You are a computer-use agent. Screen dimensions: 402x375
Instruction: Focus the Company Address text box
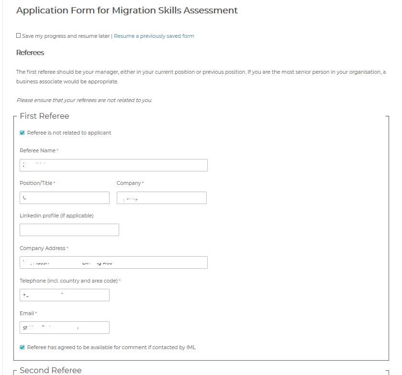(113, 262)
